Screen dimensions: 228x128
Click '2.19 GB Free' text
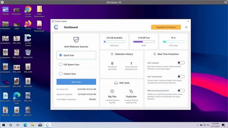[x=144, y=38]
